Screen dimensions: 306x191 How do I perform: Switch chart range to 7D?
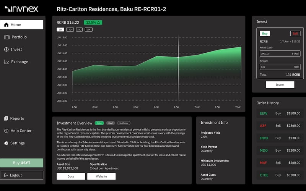[x=70, y=30]
